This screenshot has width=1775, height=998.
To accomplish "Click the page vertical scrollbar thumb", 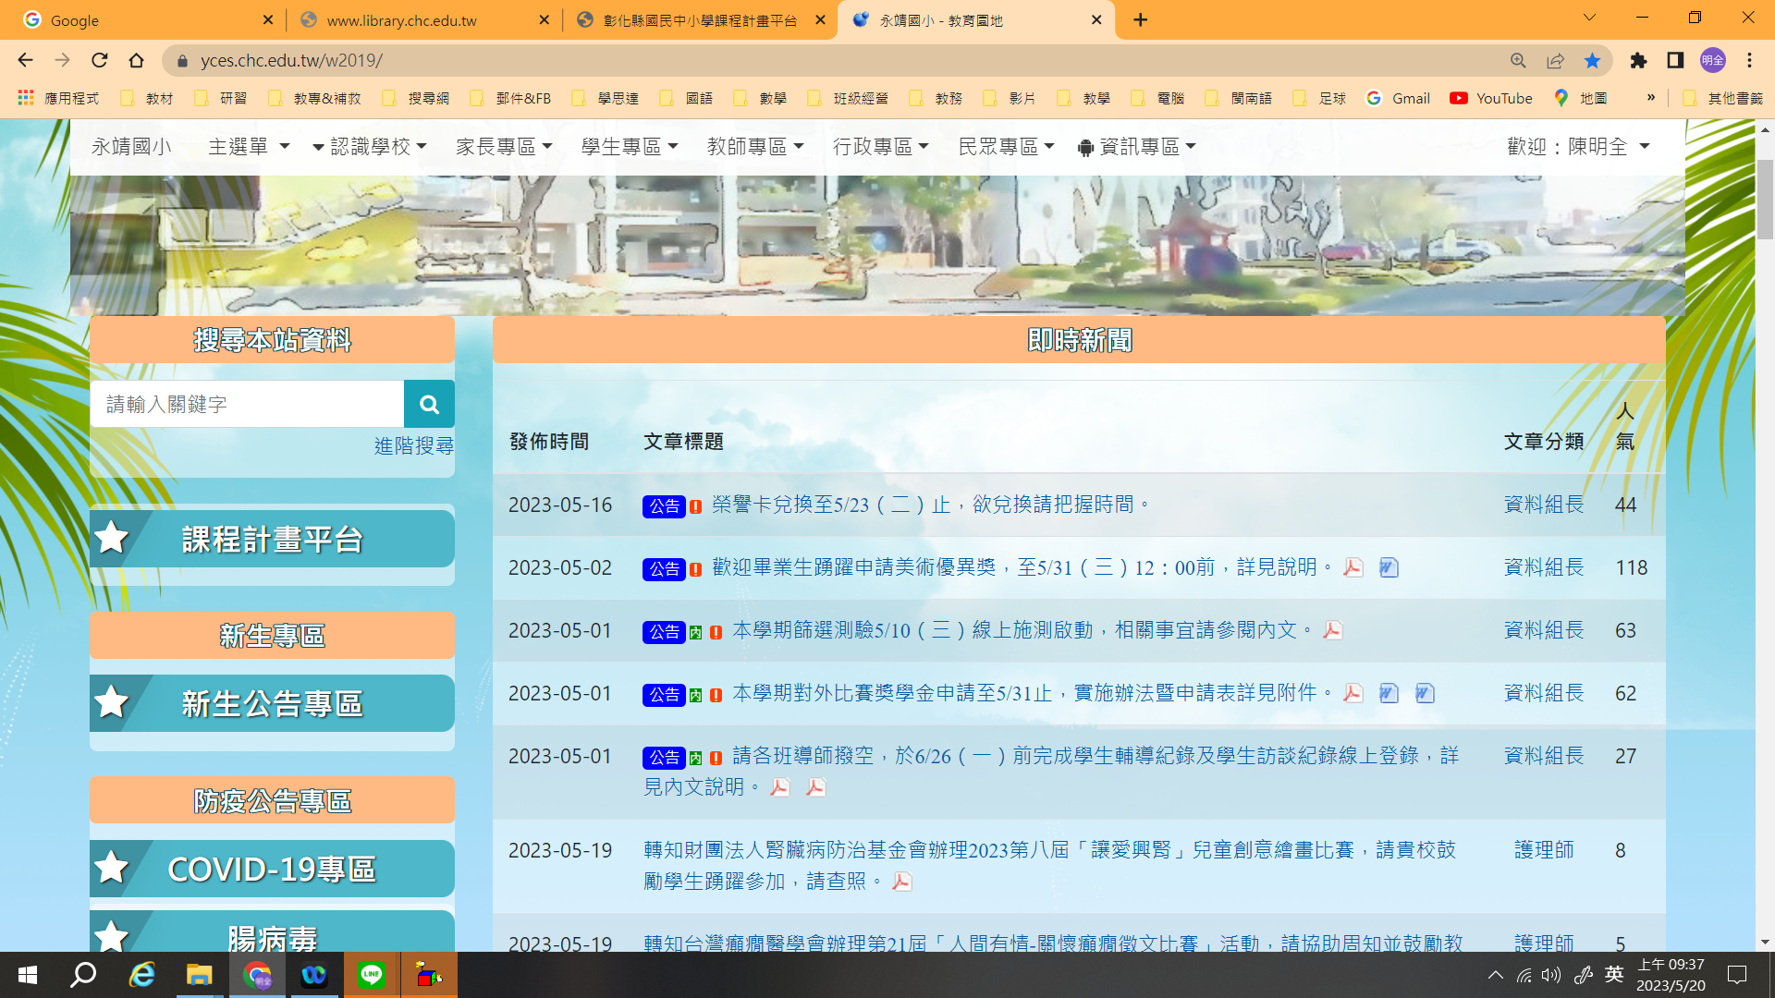I will pos(1765,199).
